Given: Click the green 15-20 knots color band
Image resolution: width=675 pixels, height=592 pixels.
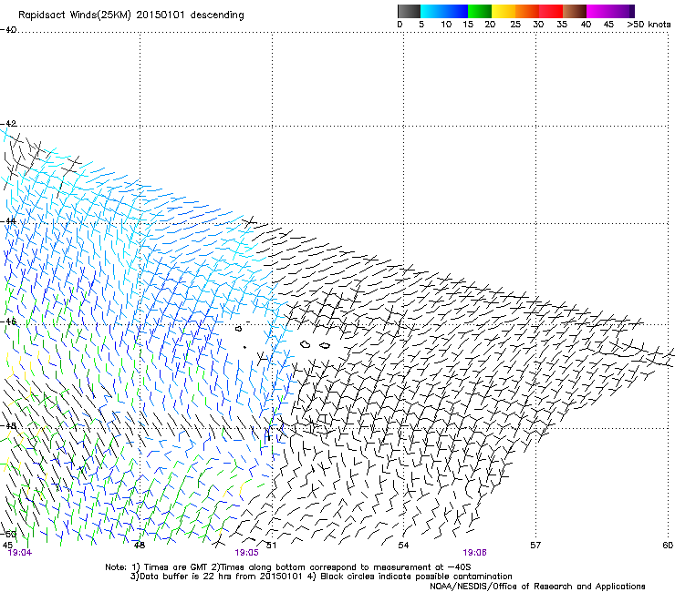Looking at the screenshot, I should [x=480, y=11].
